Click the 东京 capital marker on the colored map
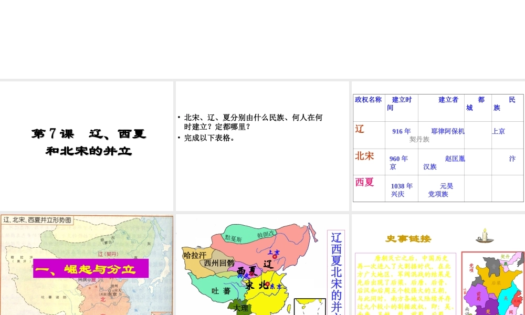The height and width of the screenshot is (315, 525). click(268, 284)
